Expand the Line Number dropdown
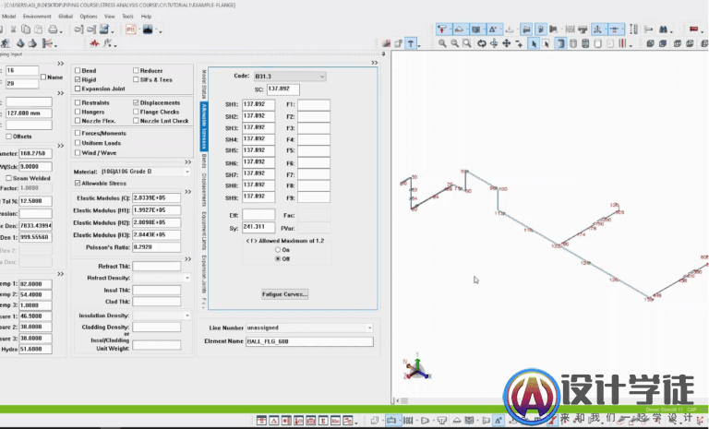This screenshot has width=709, height=429. (369, 328)
